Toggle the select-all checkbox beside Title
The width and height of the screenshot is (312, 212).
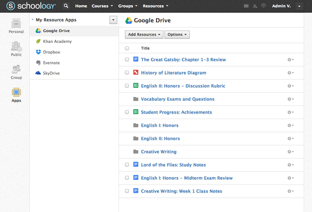127,48
